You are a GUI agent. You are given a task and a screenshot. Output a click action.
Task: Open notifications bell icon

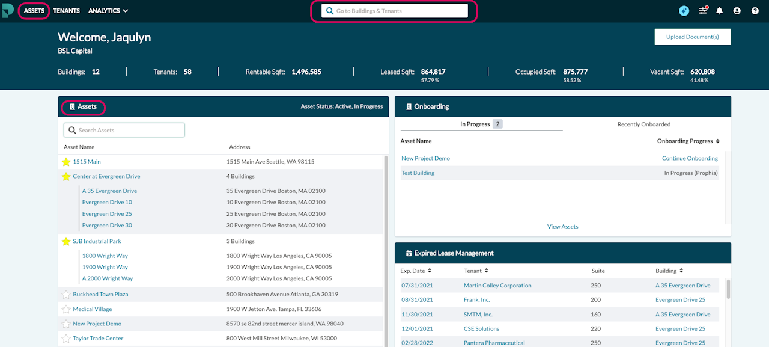click(x=720, y=11)
